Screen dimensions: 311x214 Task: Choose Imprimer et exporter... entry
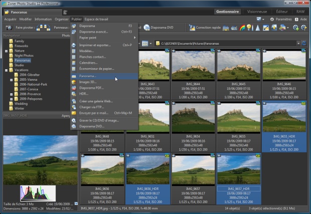[x=104, y=45]
